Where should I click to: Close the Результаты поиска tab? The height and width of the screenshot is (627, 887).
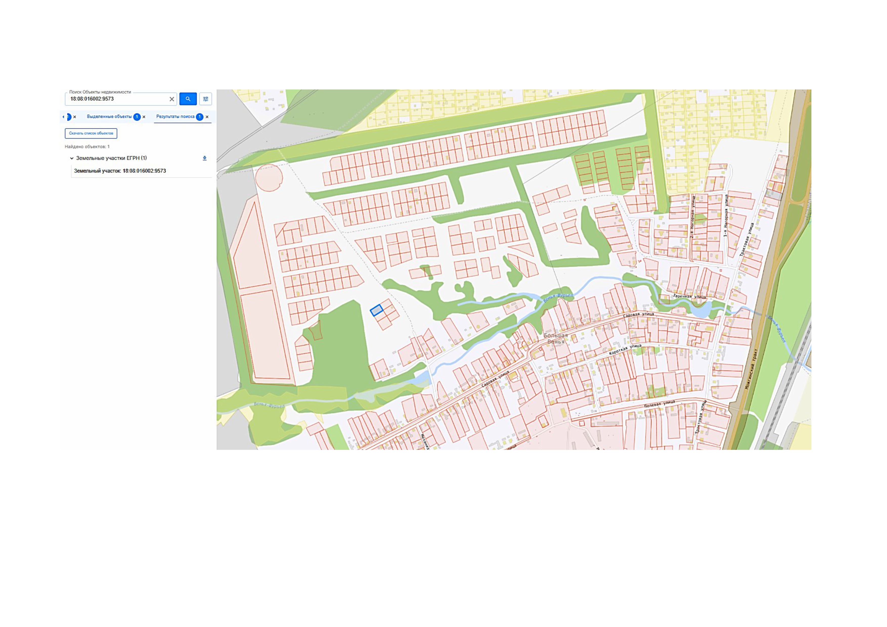click(x=207, y=117)
